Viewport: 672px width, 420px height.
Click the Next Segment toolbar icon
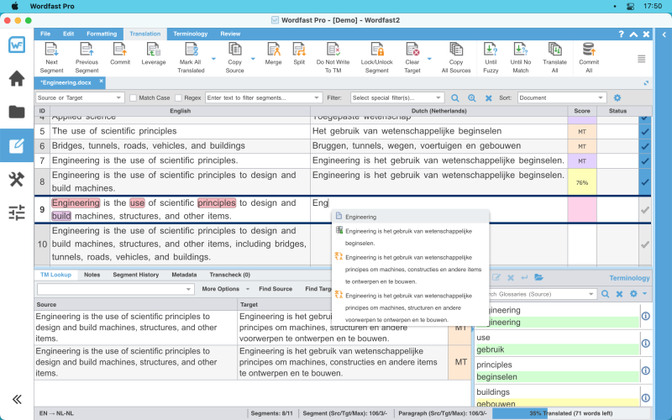click(x=51, y=50)
